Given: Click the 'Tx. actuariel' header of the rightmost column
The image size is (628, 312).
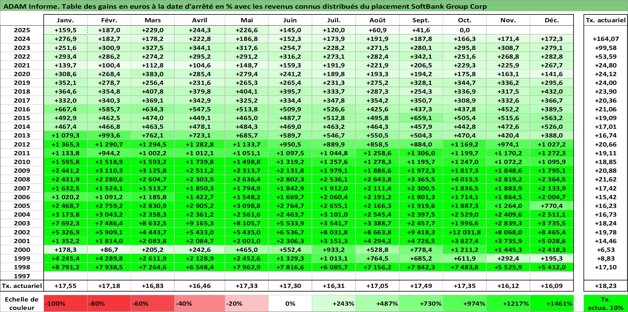Looking at the screenshot, I should [x=605, y=20].
